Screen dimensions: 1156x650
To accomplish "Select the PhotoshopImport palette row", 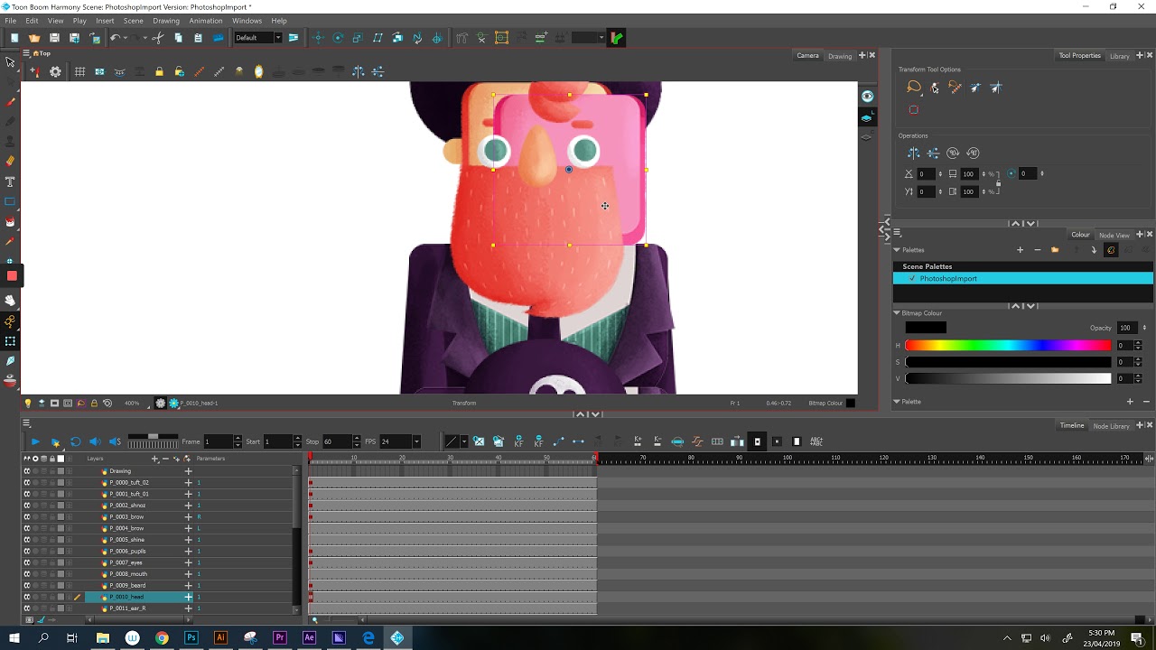I will coord(1023,278).
